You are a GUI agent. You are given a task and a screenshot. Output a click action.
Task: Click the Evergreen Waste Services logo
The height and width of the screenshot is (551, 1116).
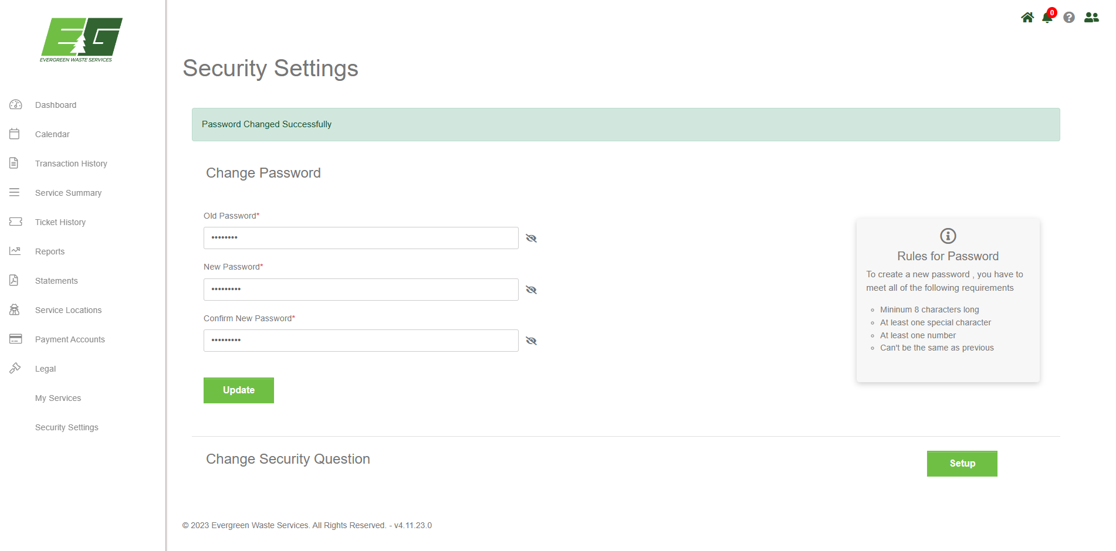[x=81, y=40]
